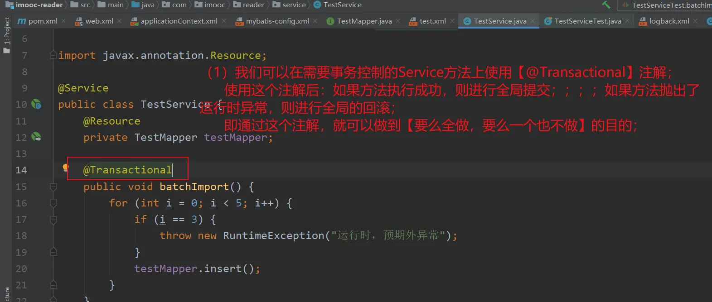Close the web.xml editor tab

tap(119, 21)
